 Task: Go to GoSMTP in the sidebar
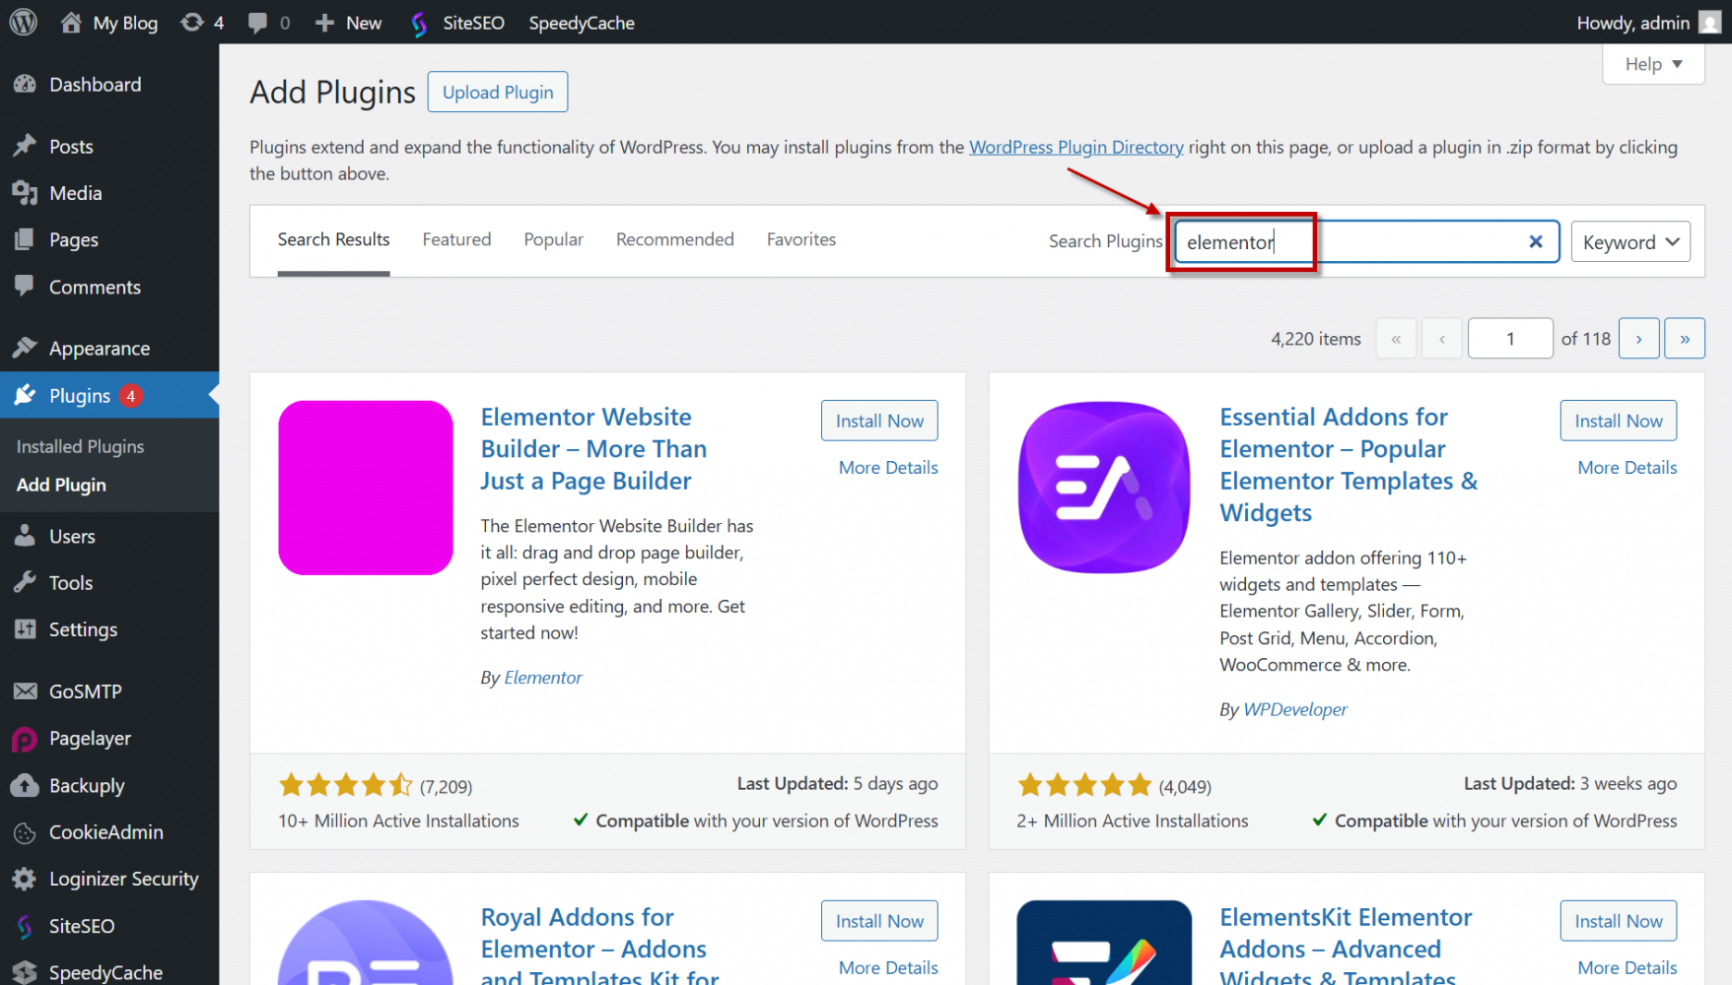point(85,691)
